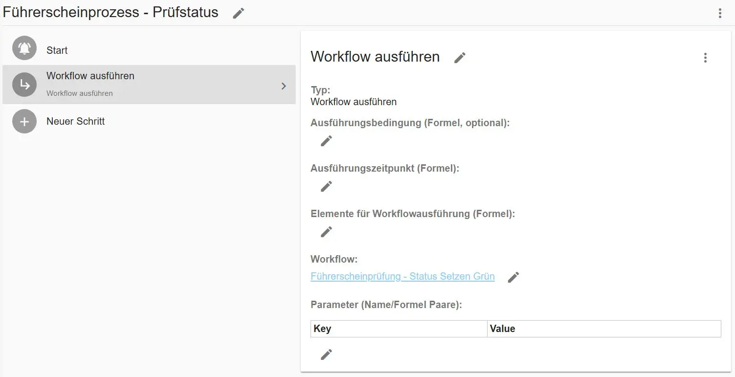Click the Value column header of the table
The width and height of the screenshot is (735, 377).
click(x=502, y=329)
